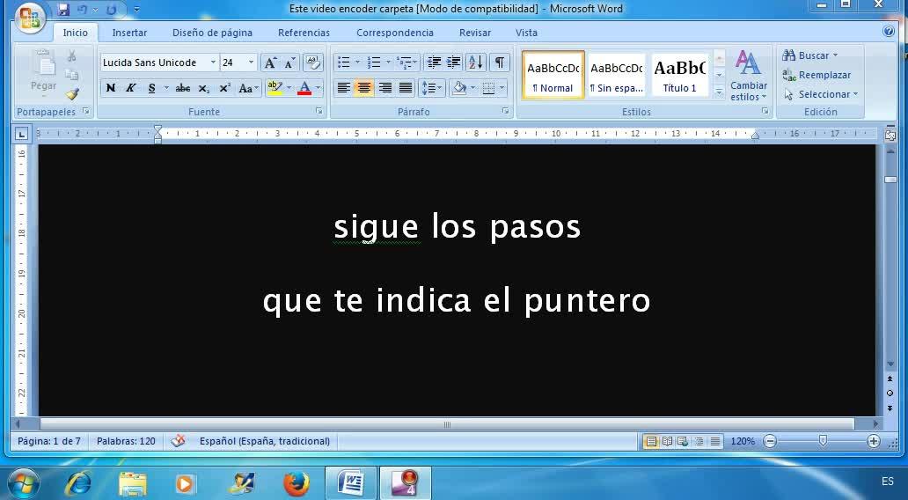Open Cambiar estilos menu
The width and height of the screenshot is (908, 500).
pyautogui.click(x=748, y=76)
